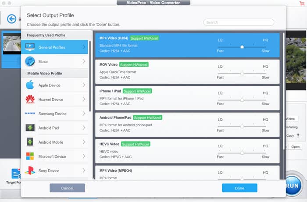Viewport: 307px width, 202px height.
Task: Click the Android Pad icon
Action: 30,128
